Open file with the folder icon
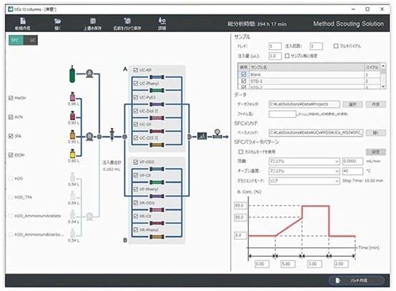This screenshot has width=396, height=291. tap(58, 21)
